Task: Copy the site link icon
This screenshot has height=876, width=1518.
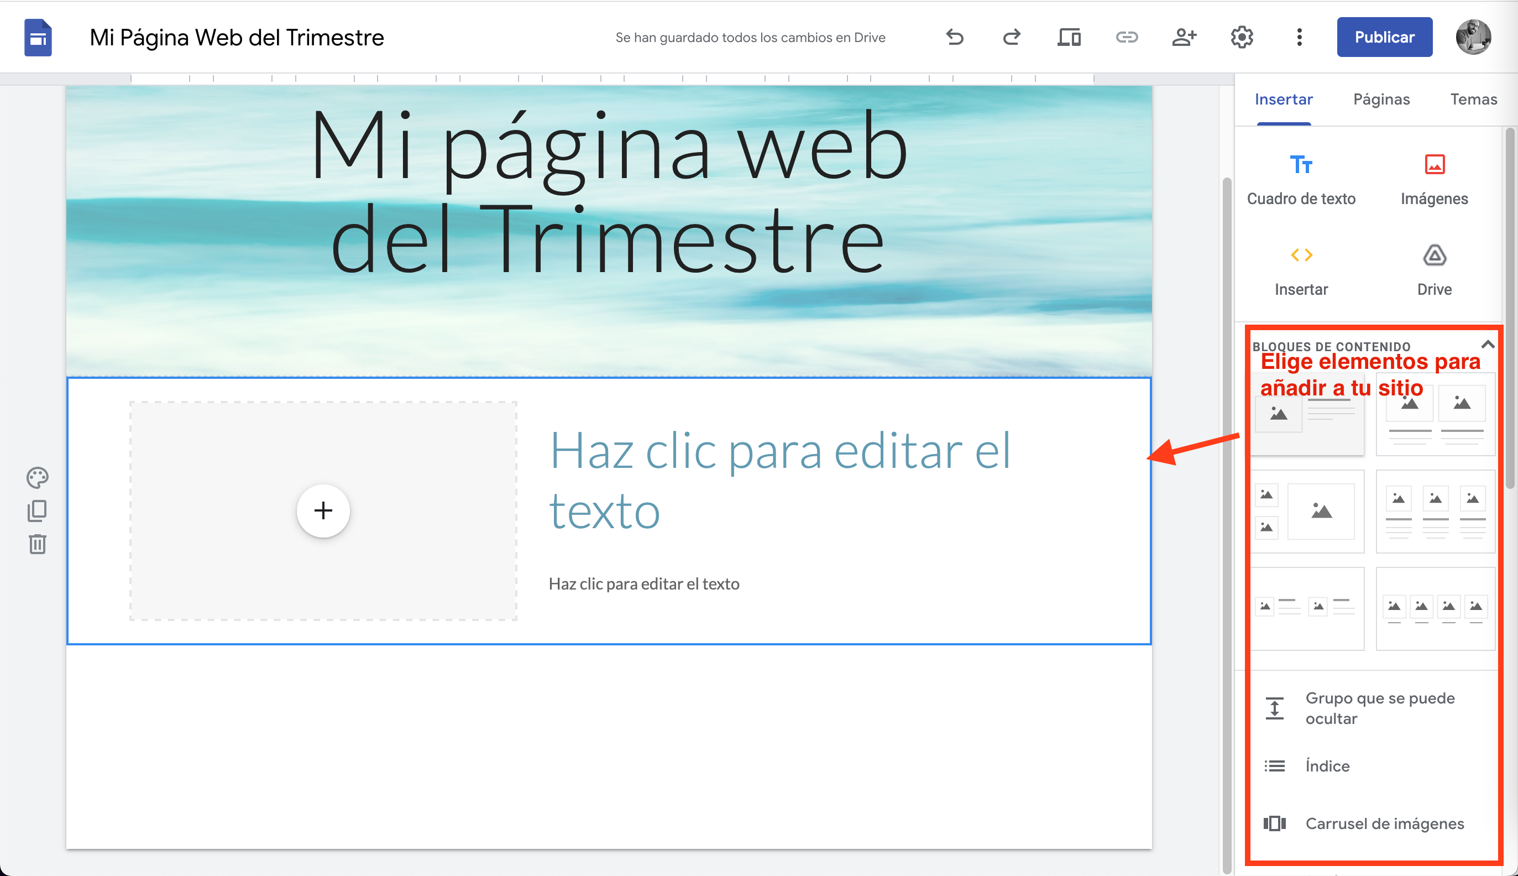Action: tap(1126, 36)
